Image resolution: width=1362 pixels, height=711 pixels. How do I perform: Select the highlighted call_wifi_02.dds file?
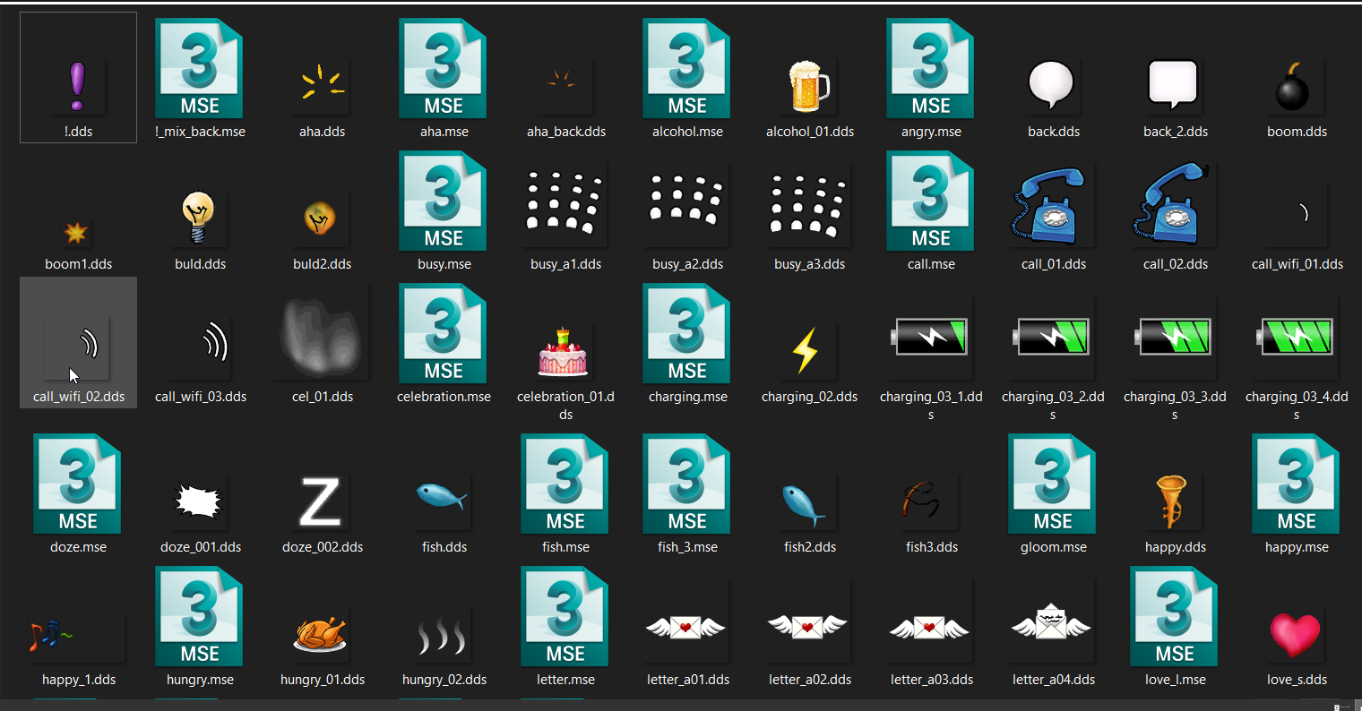(78, 342)
